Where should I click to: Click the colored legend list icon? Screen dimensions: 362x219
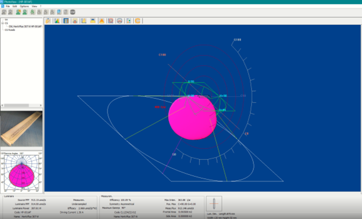[x=129, y=21]
